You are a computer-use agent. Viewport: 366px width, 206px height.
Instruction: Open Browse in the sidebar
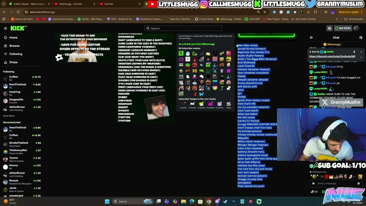14,46
